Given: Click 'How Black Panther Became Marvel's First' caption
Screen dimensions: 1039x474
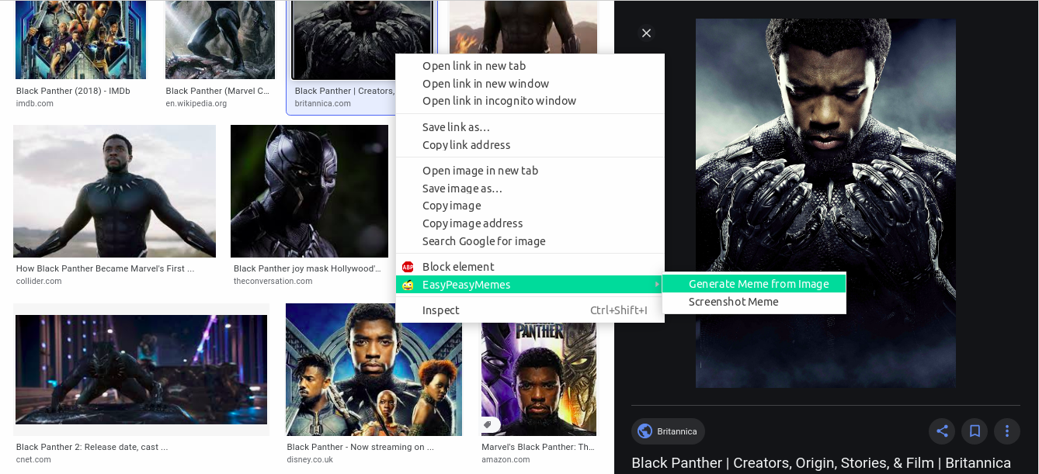Looking at the screenshot, I should tap(105, 268).
